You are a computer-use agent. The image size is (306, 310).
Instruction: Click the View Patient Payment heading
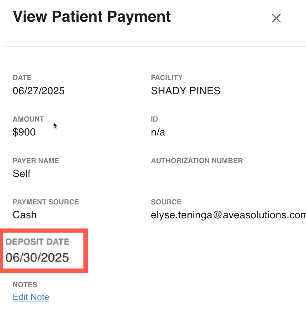coord(92,17)
